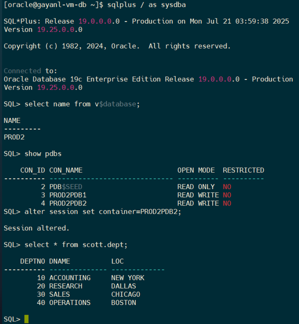This screenshot has width=299, height=324.
Task: Select the ACCOUNTING department name
Action: click(70, 278)
